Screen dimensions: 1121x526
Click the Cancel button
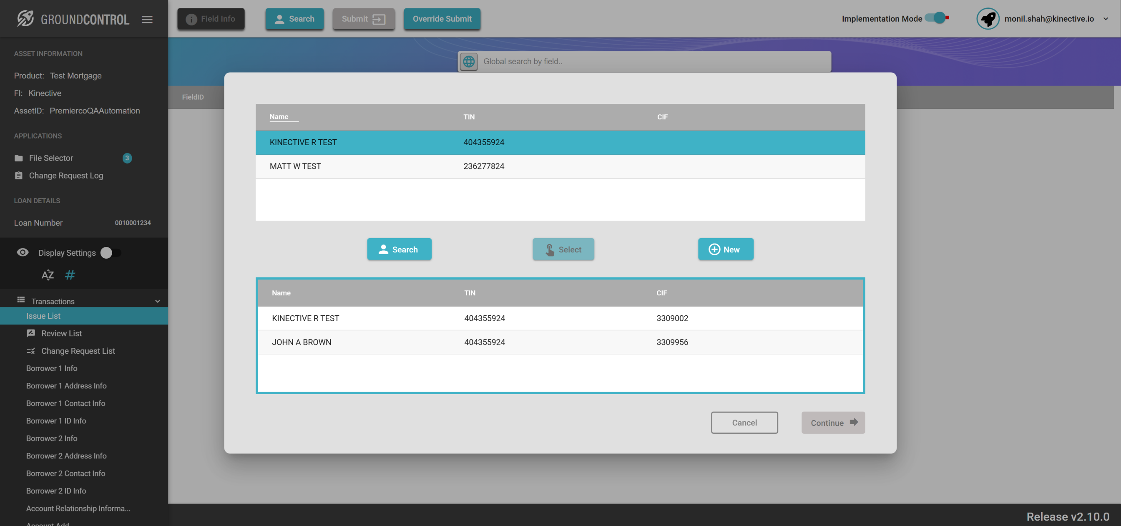pyautogui.click(x=744, y=423)
